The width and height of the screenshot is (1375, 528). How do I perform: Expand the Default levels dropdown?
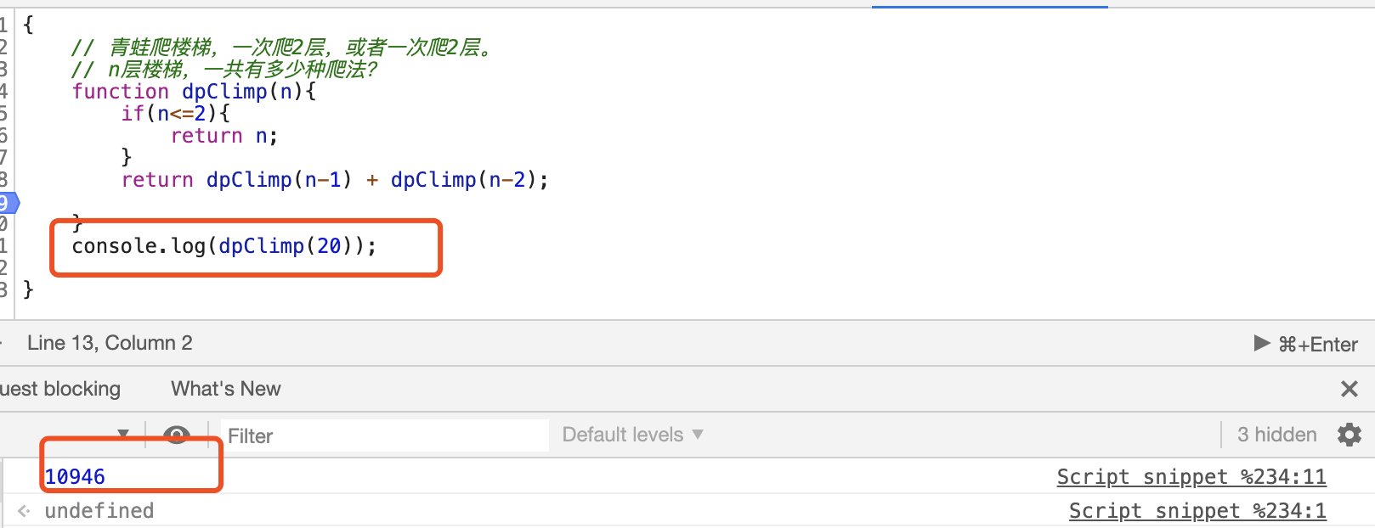click(632, 435)
